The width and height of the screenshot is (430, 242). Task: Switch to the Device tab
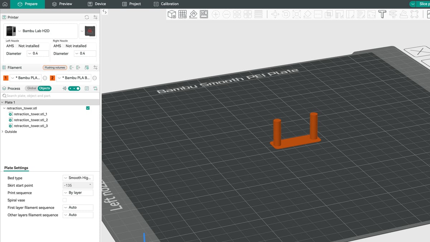tap(97, 4)
